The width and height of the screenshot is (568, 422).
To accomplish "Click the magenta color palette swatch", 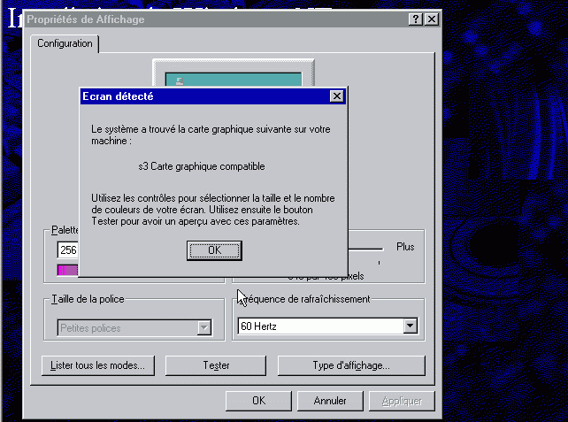I will point(68,270).
